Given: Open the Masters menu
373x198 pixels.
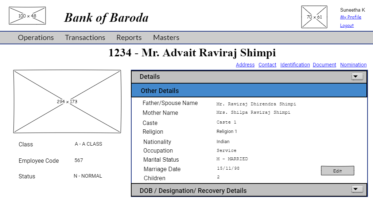Looking at the screenshot, I should tap(166, 37).
